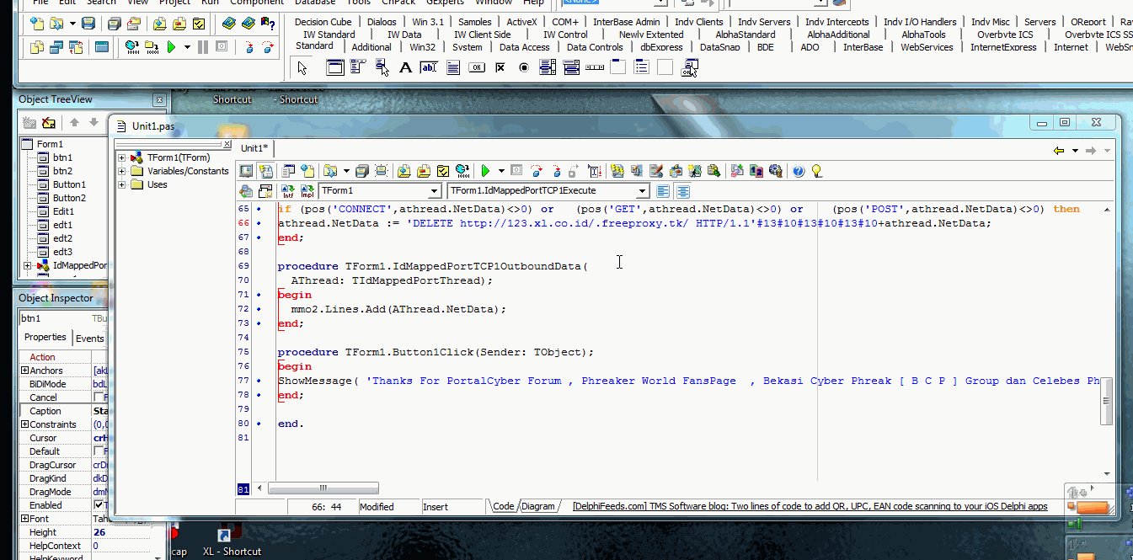Expand the Font property in Object Inspector

tap(24, 519)
